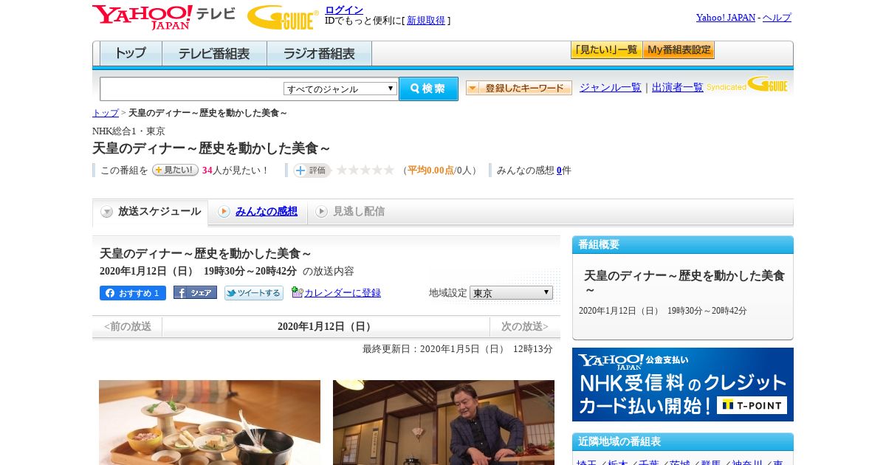This screenshot has width=886, height=465.
Task: Open the ラジオ番組表 tab
Action: (x=319, y=54)
